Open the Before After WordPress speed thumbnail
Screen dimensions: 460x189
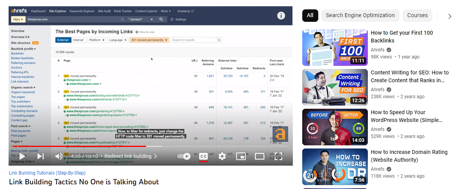[335, 127]
